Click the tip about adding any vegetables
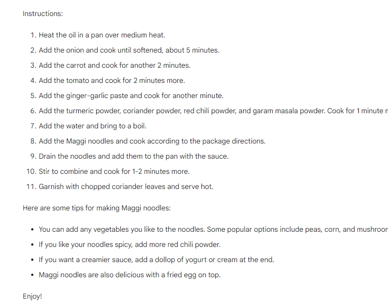This screenshot has width=388, height=304. 213,230
